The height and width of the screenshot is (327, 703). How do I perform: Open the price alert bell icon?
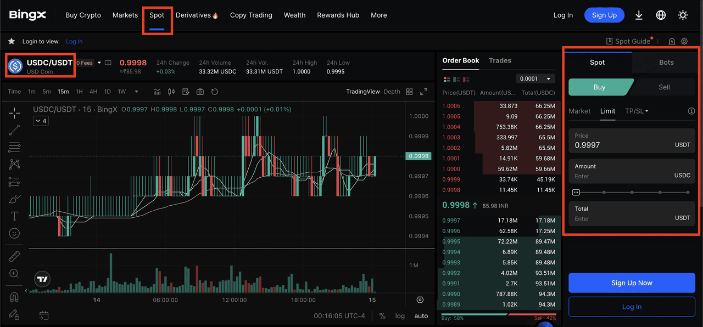(x=672, y=41)
